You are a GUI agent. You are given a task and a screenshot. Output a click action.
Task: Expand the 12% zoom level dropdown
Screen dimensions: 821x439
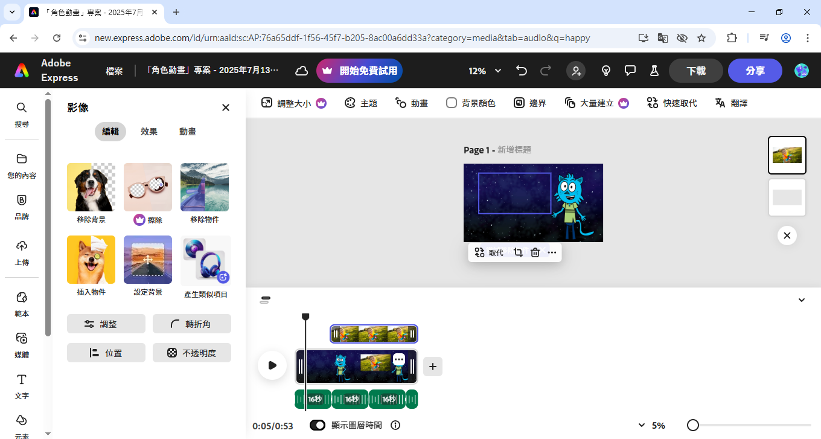[x=485, y=71]
